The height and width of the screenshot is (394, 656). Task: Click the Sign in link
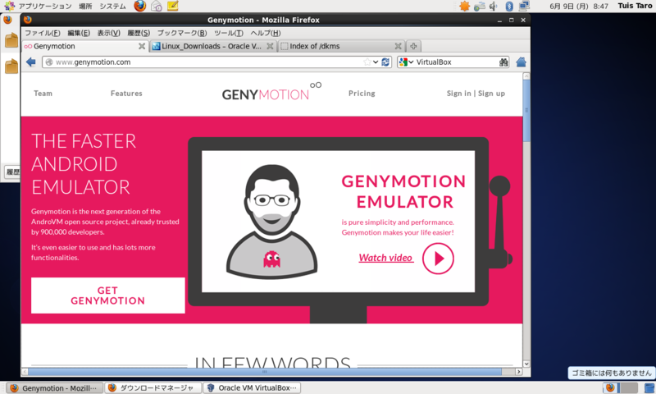click(458, 94)
